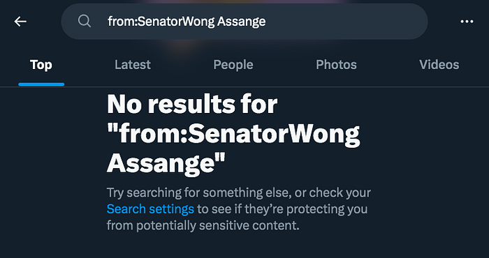Switch to the People tab
Viewport: 489px width, 258px height.
[233, 65]
